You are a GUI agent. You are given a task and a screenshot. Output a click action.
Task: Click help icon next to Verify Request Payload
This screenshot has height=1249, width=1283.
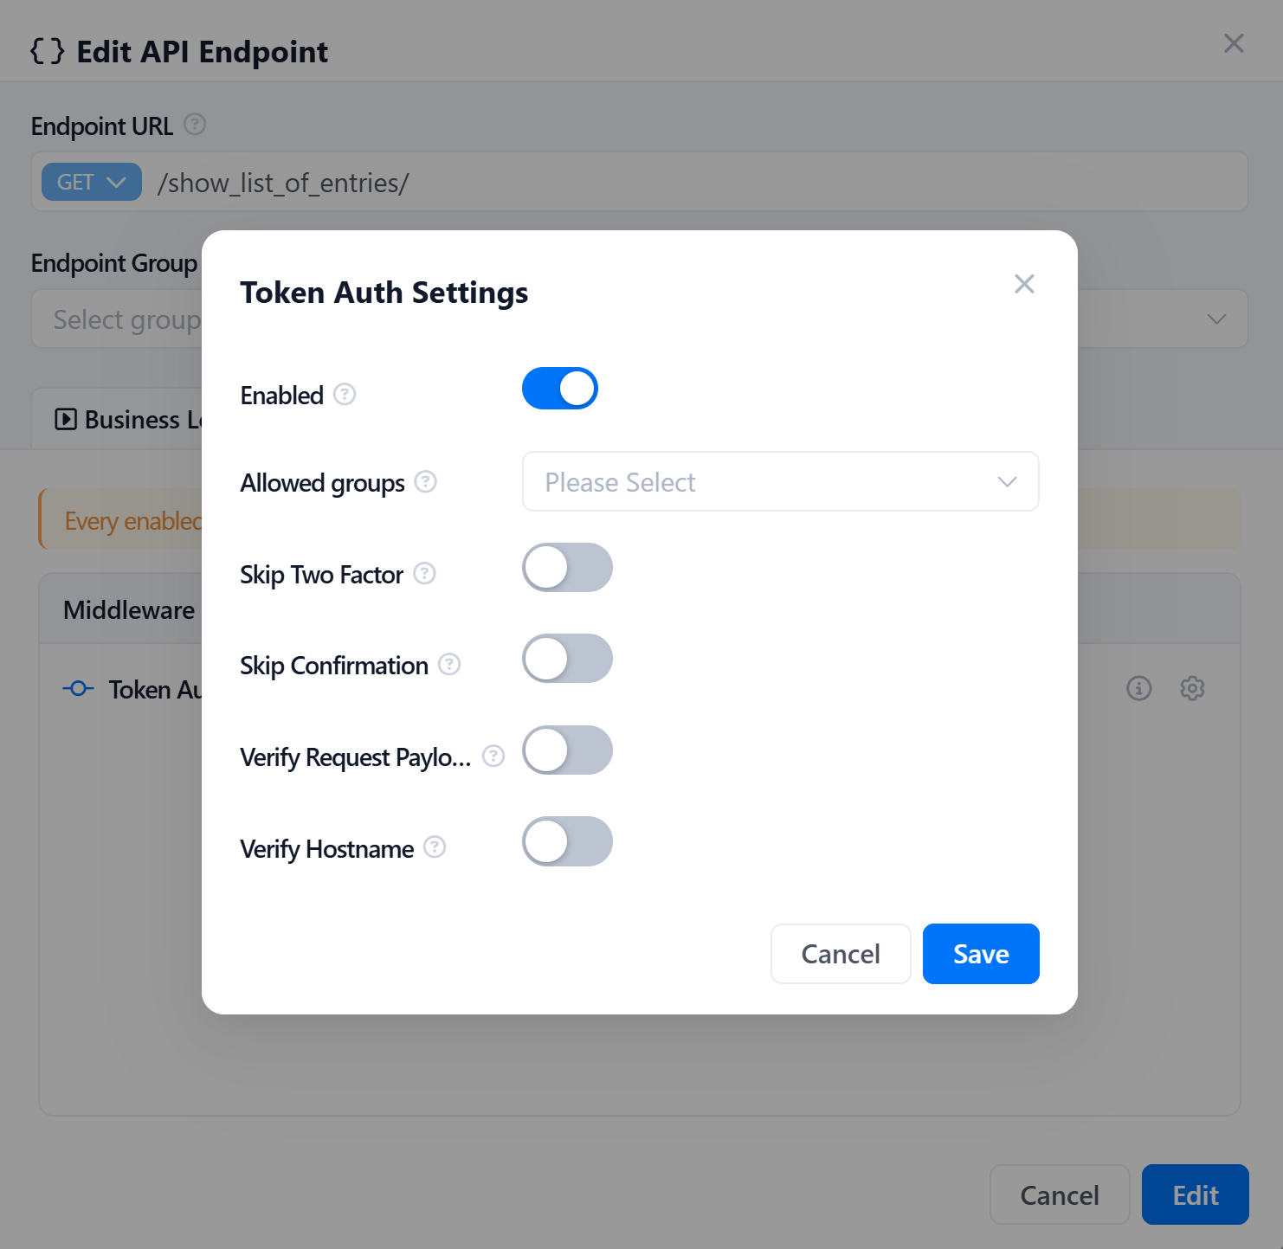[493, 756]
